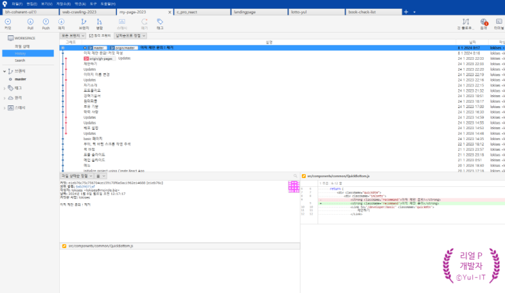
Task: Open the Repository (저장소) menu
Action: coord(63,4)
